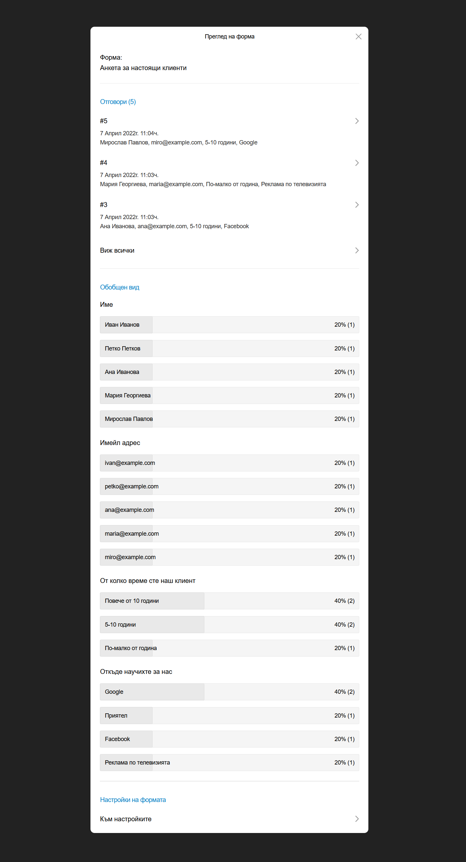The image size is (466, 862).
Task: Open Настройки на формата heading link
Action: pos(133,800)
